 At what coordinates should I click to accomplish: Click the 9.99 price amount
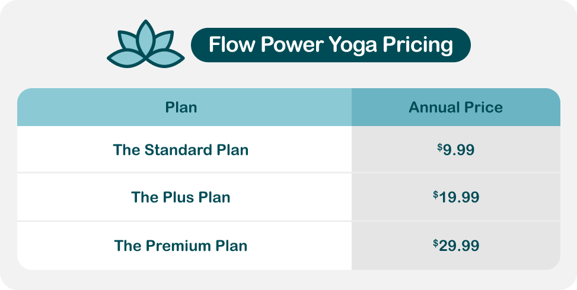coord(458,150)
